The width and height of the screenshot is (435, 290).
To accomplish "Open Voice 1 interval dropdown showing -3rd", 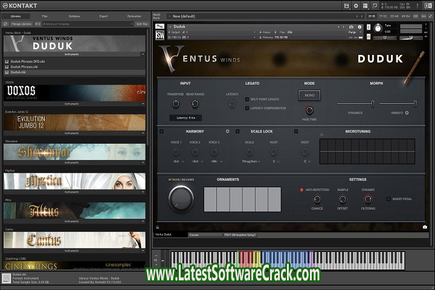I will click(176, 161).
